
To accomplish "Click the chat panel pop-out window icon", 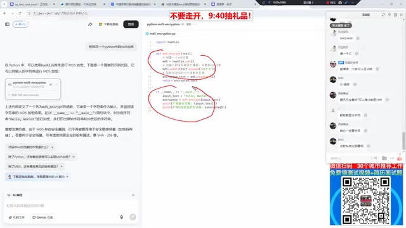I will click(395, 15).
